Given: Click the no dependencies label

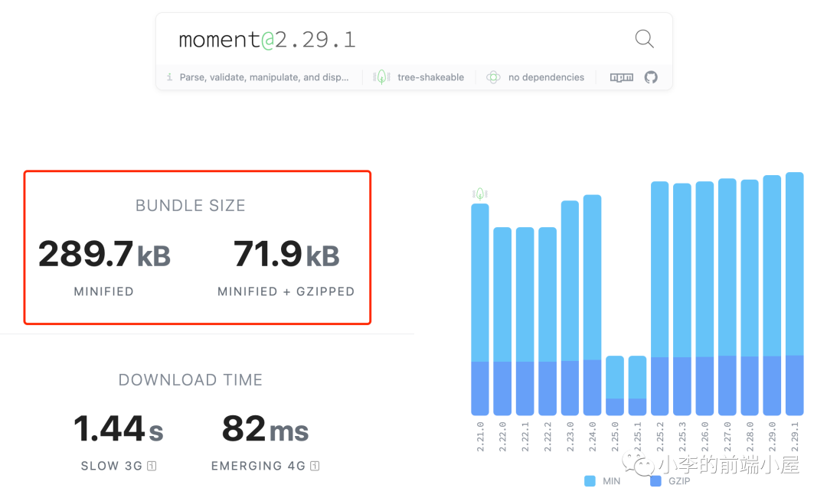Looking at the screenshot, I should (546, 77).
